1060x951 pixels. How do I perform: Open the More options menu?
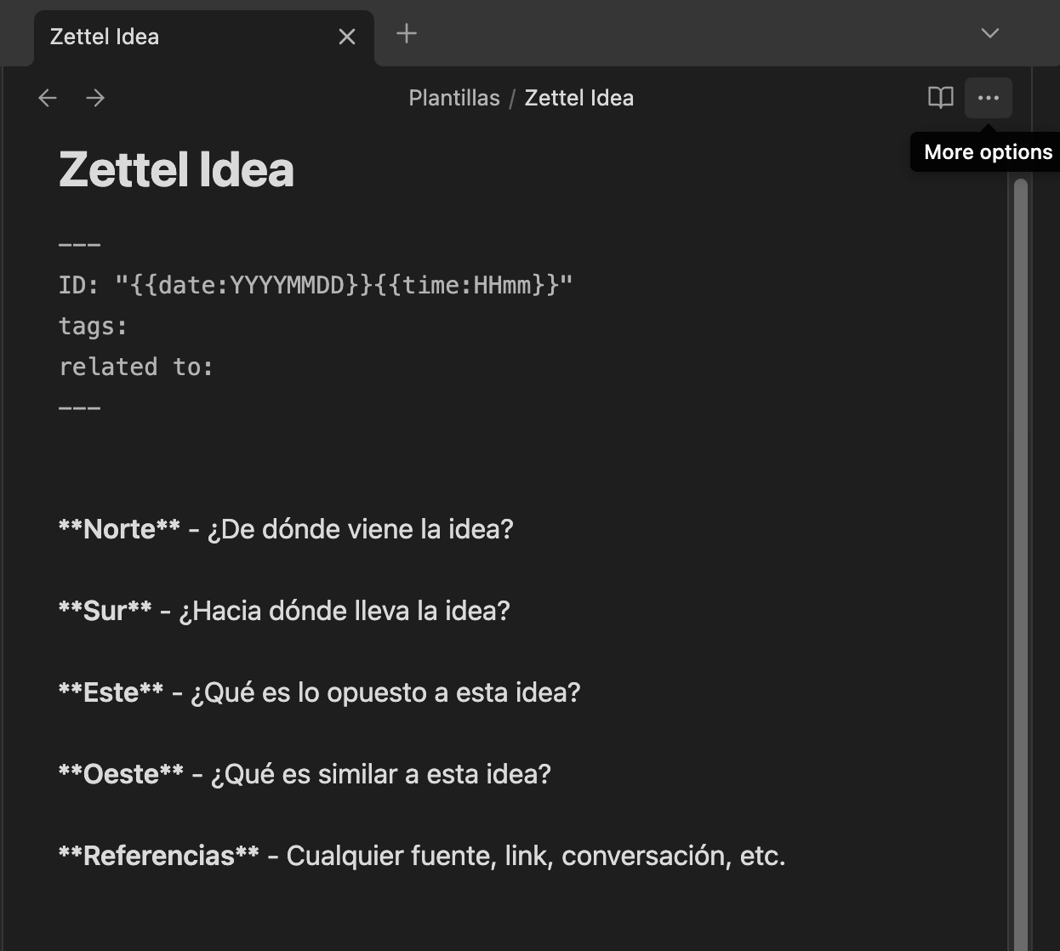tap(988, 98)
